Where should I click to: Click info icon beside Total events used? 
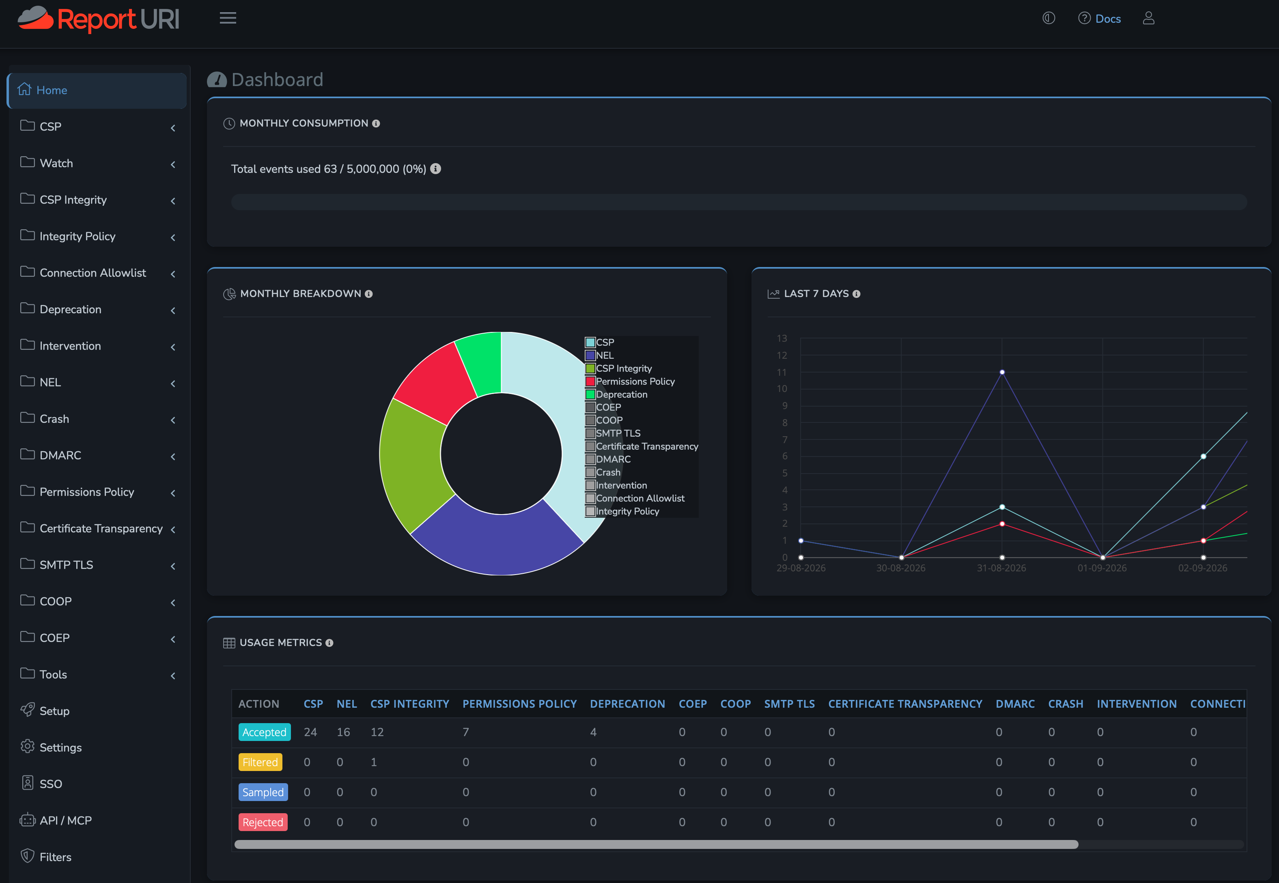436,169
